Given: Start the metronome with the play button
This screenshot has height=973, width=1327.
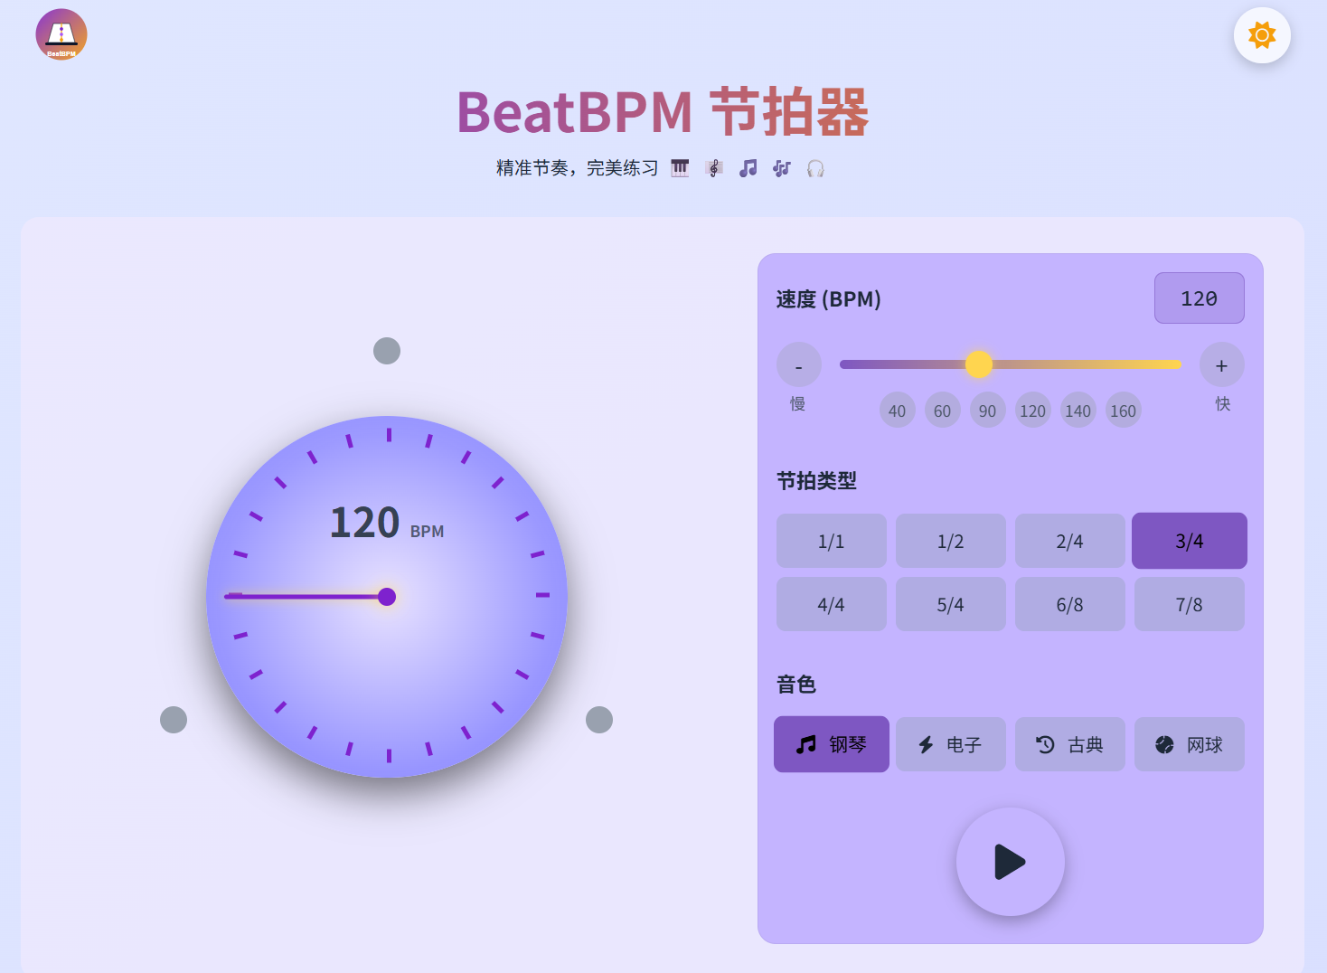Looking at the screenshot, I should pos(1010,862).
